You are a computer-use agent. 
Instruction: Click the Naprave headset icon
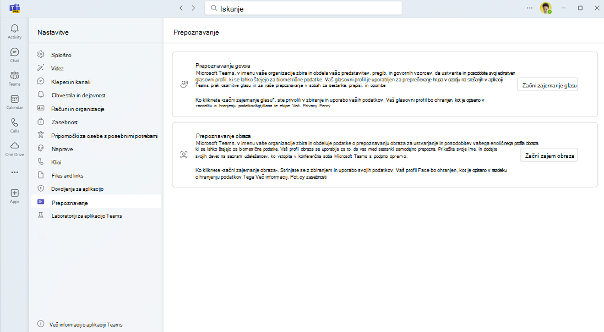[x=41, y=148]
